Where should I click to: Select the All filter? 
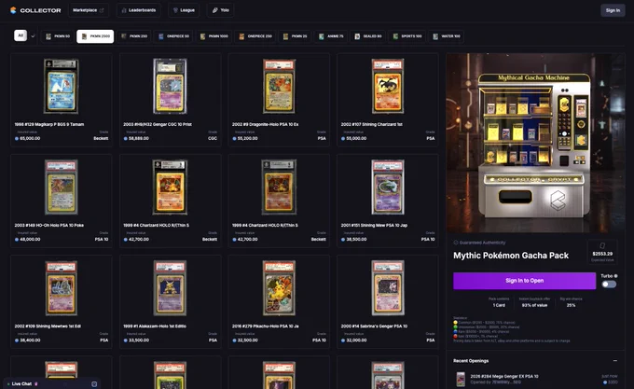pos(21,35)
